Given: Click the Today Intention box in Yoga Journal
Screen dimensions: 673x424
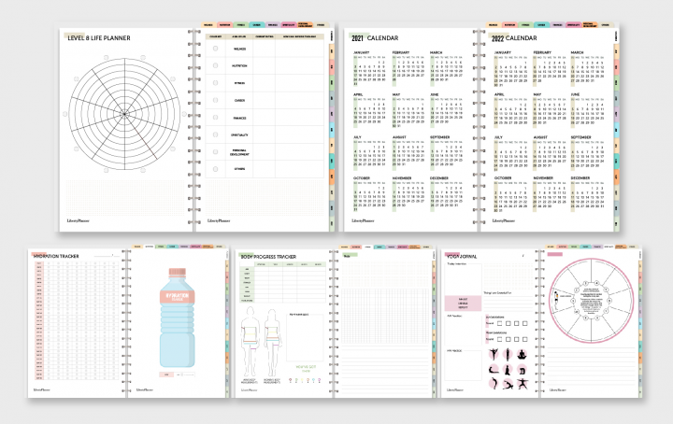Looking at the screenshot, I should (464, 278).
